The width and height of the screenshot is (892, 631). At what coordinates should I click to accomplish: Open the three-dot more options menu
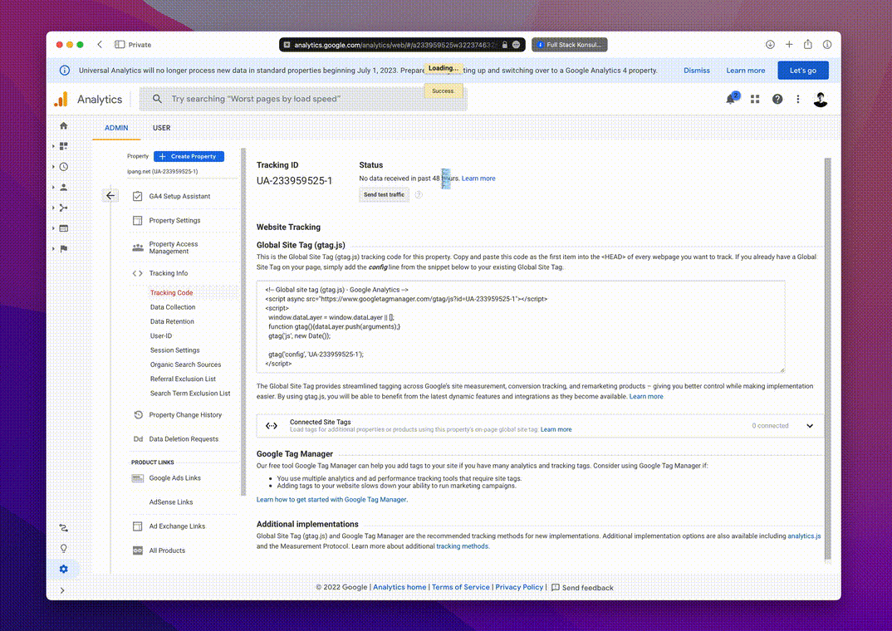pos(798,99)
